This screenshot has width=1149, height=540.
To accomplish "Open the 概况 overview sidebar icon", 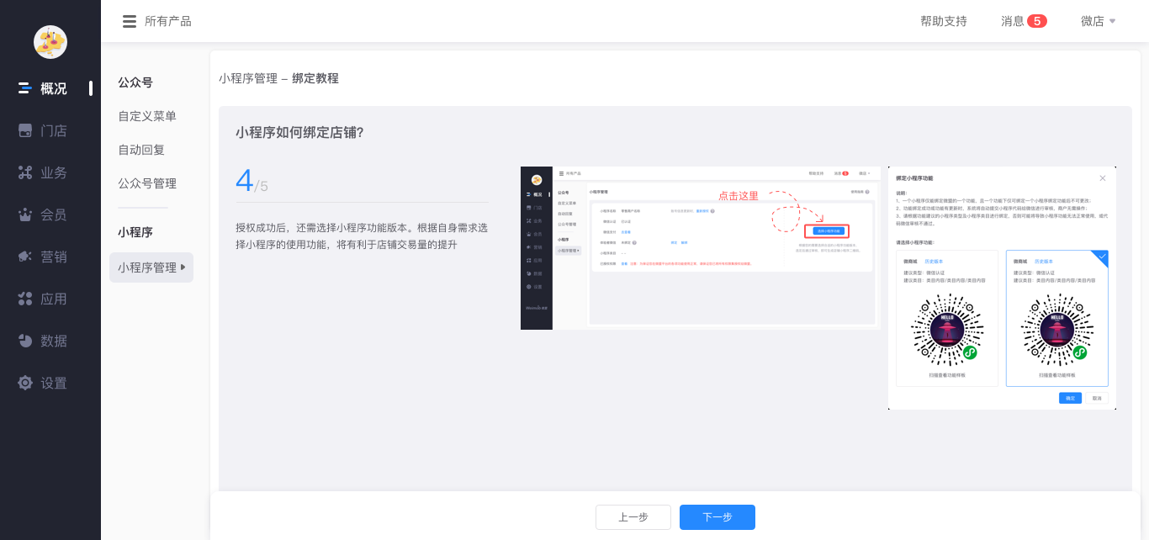I will (x=25, y=88).
